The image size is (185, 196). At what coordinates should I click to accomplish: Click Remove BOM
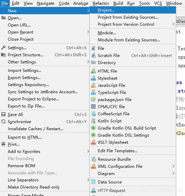(45, 166)
